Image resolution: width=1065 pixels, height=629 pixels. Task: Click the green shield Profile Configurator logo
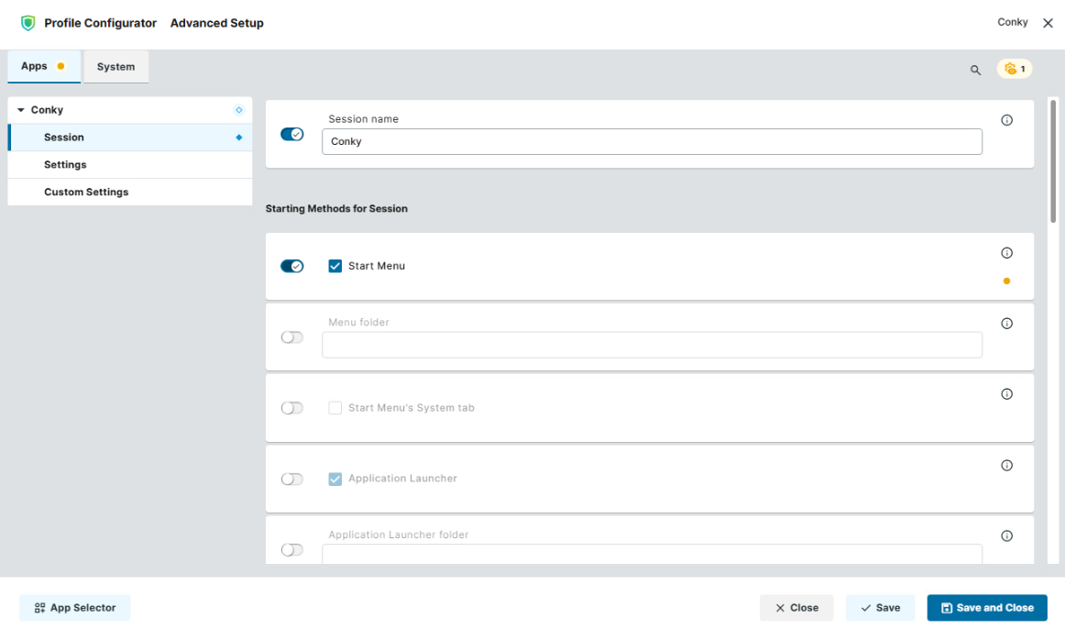click(27, 23)
